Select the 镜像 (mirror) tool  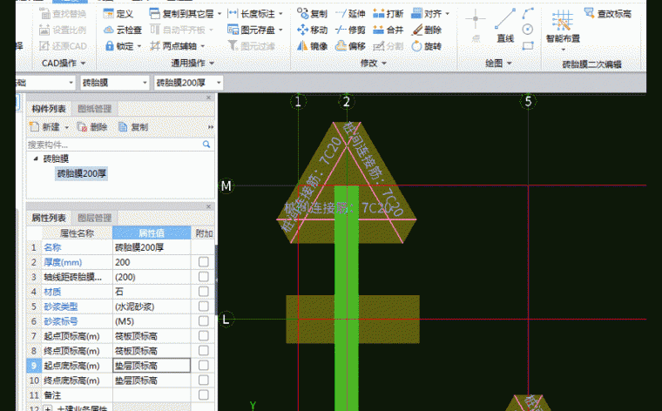tap(312, 46)
